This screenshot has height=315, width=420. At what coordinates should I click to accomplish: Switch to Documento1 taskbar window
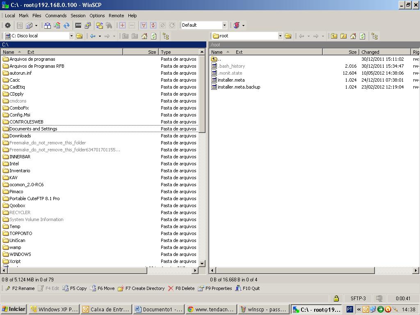[x=158, y=310]
